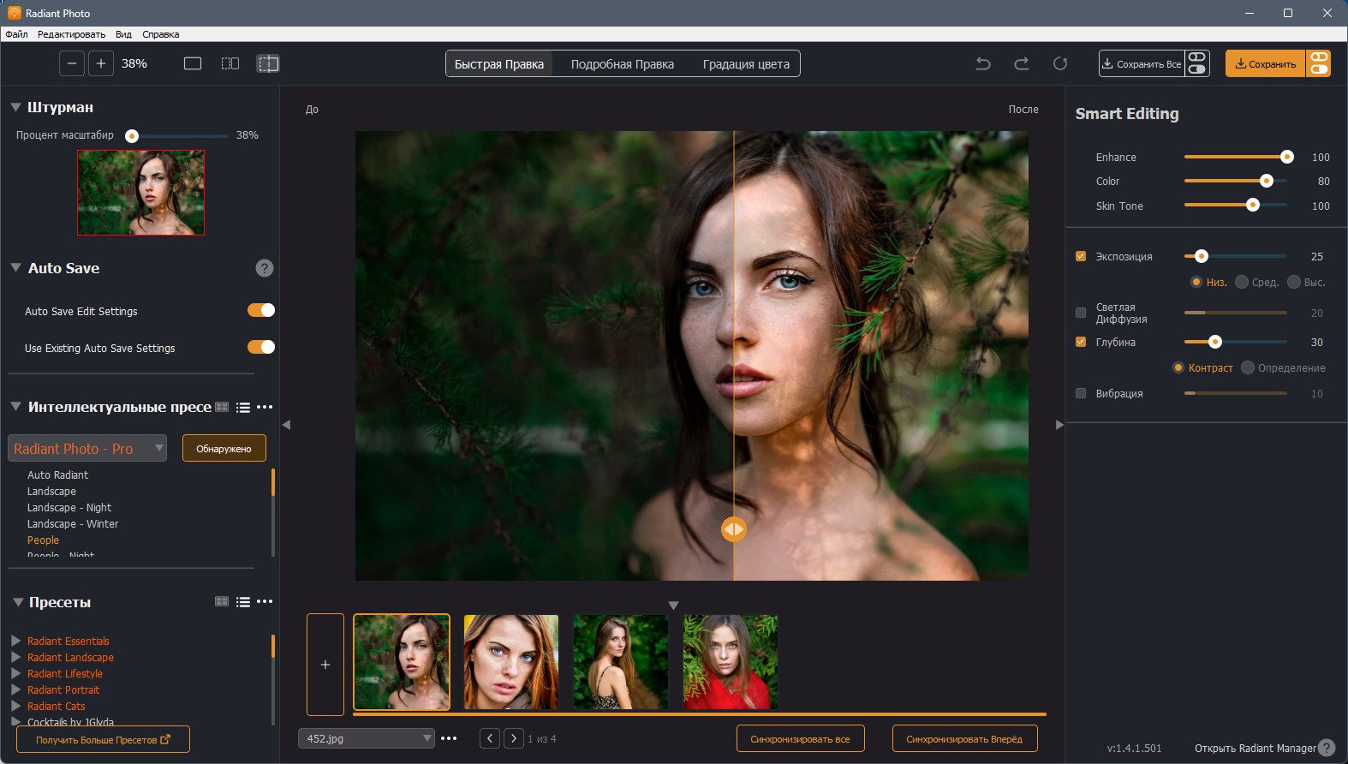Switch Пресеты panel to list view

coord(243,602)
